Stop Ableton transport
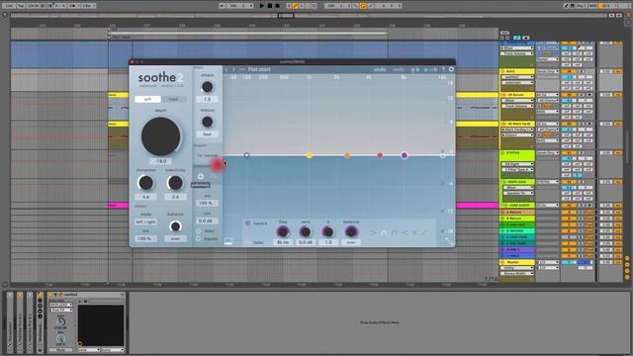Image resolution: width=633 pixels, height=356 pixels. pos(270,6)
